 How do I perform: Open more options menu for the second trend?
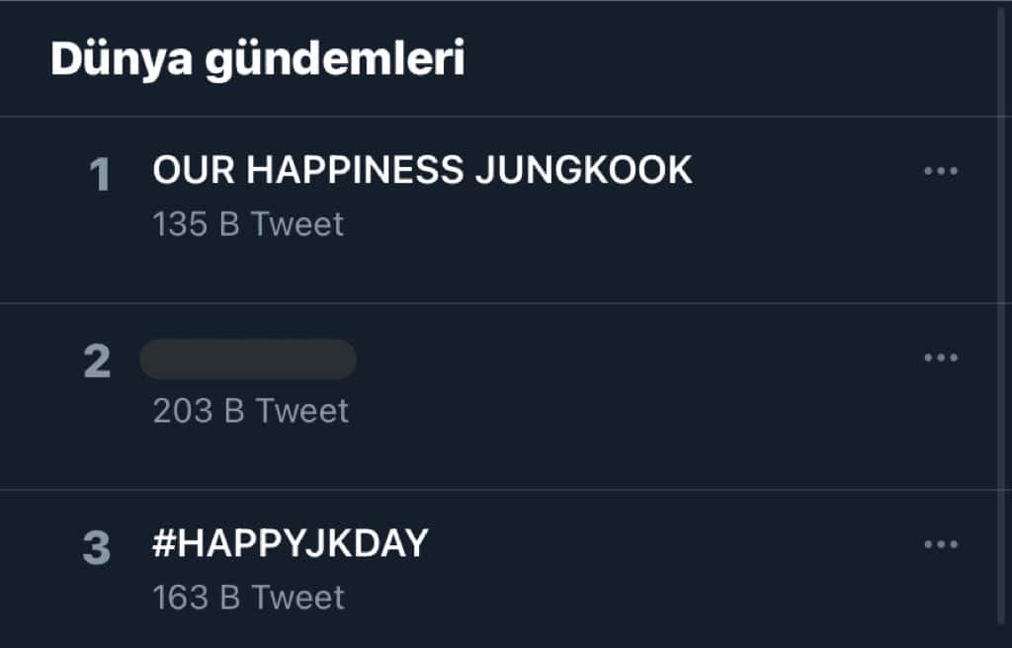point(940,358)
